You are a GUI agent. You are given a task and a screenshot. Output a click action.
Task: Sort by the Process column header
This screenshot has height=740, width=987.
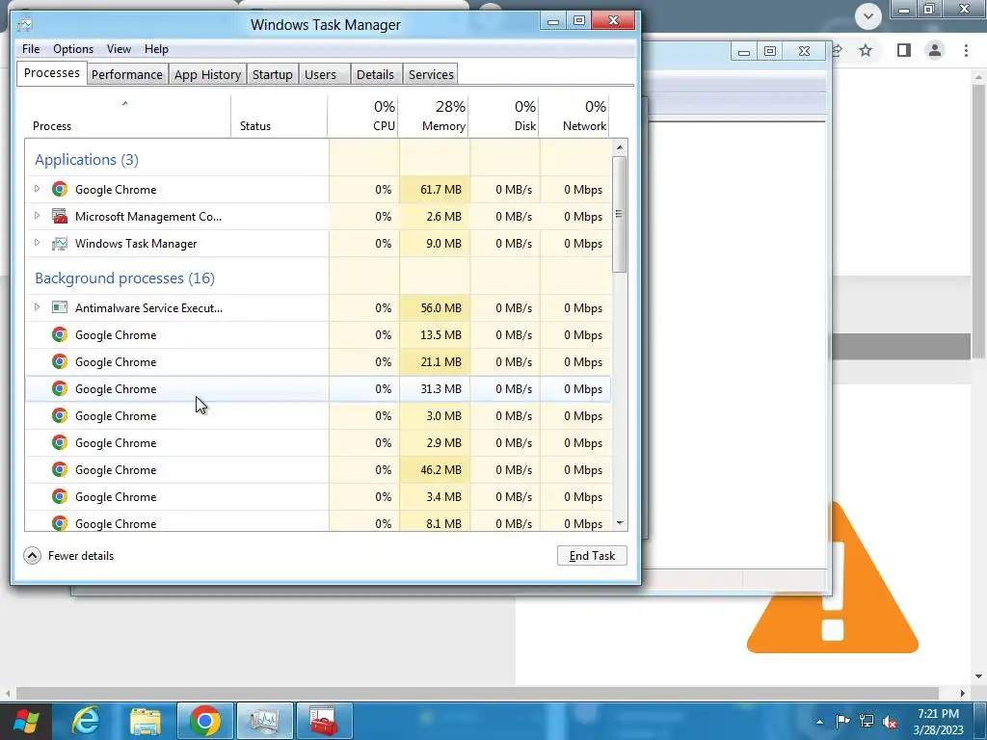coord(128,117)
